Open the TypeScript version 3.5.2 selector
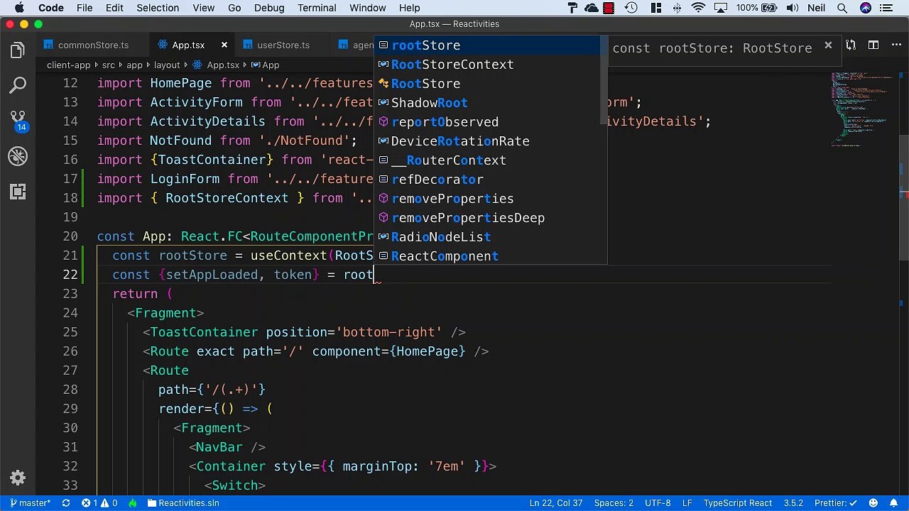This screenshot has width=909, height=511. pos(793,502)
